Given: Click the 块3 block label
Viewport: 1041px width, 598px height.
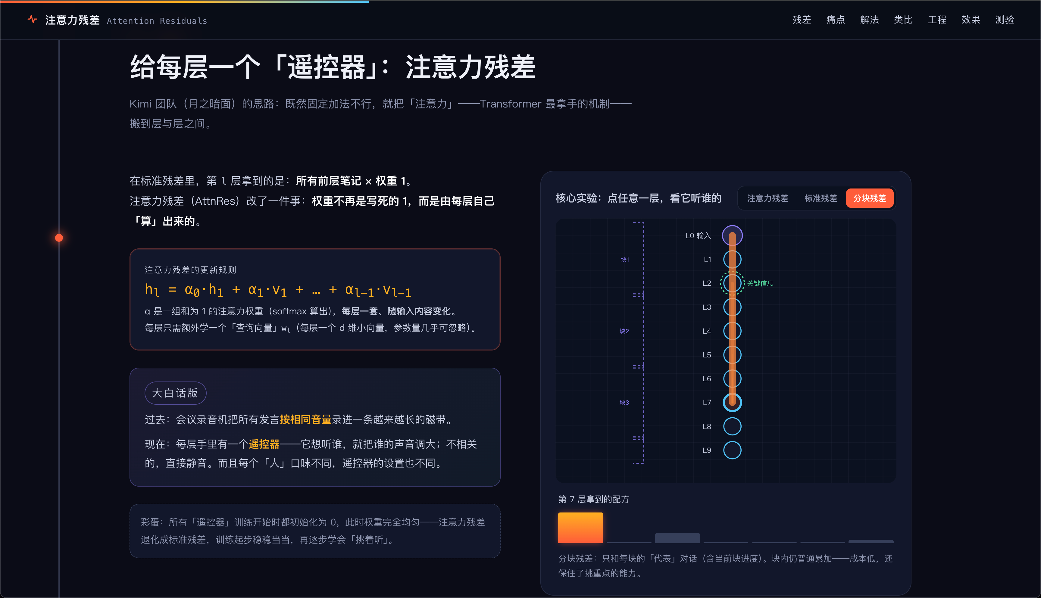Looking at the screenshot, I should point(624,403).
